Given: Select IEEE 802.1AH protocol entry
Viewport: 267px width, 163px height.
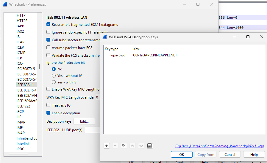Looking at the screenshot, I should click(26, 95).
